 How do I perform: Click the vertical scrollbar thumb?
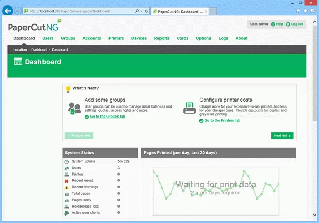click(315, 73)
